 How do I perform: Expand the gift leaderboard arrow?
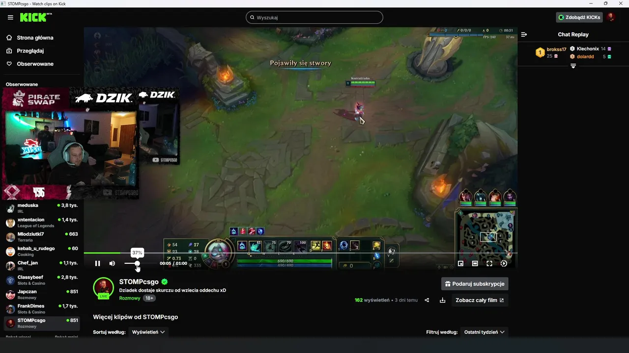click(573, 66)
